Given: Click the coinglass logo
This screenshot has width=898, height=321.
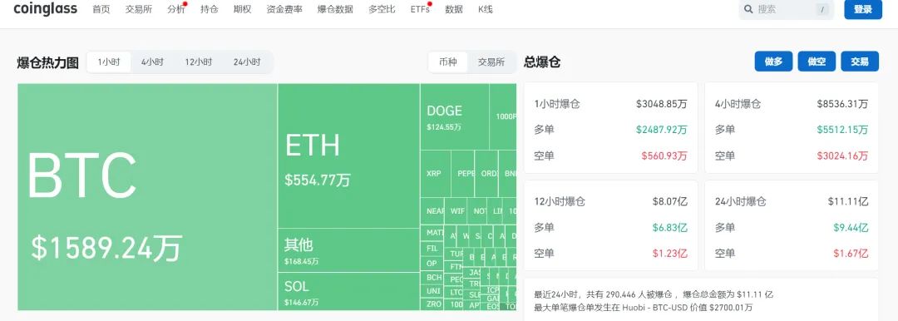Looking at the screenshot, I should pyautogui.click(x=45, y=8).
